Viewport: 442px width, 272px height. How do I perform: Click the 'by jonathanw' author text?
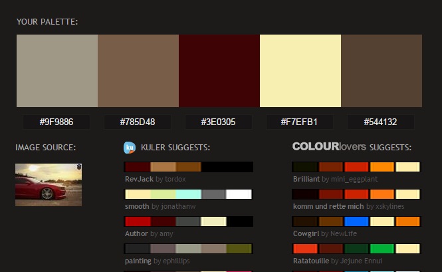173,207
